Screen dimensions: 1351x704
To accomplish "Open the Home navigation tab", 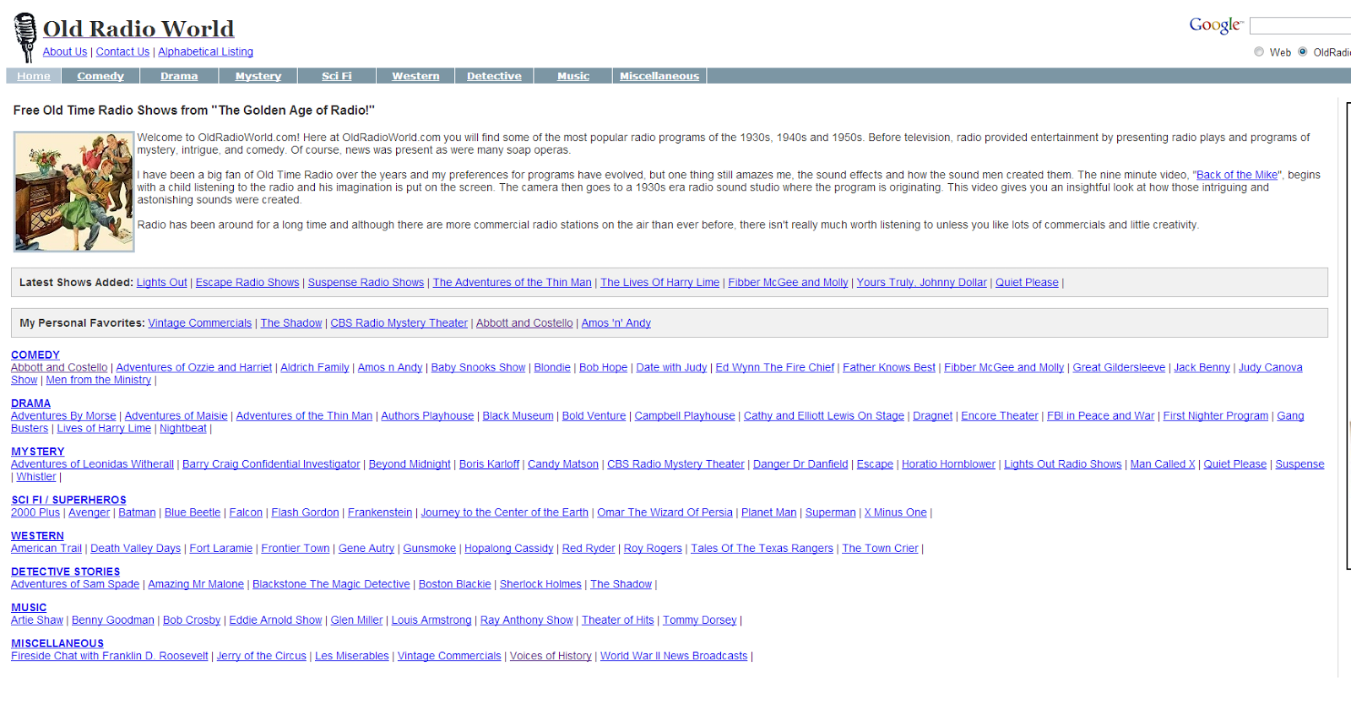I will coord(34,76).
